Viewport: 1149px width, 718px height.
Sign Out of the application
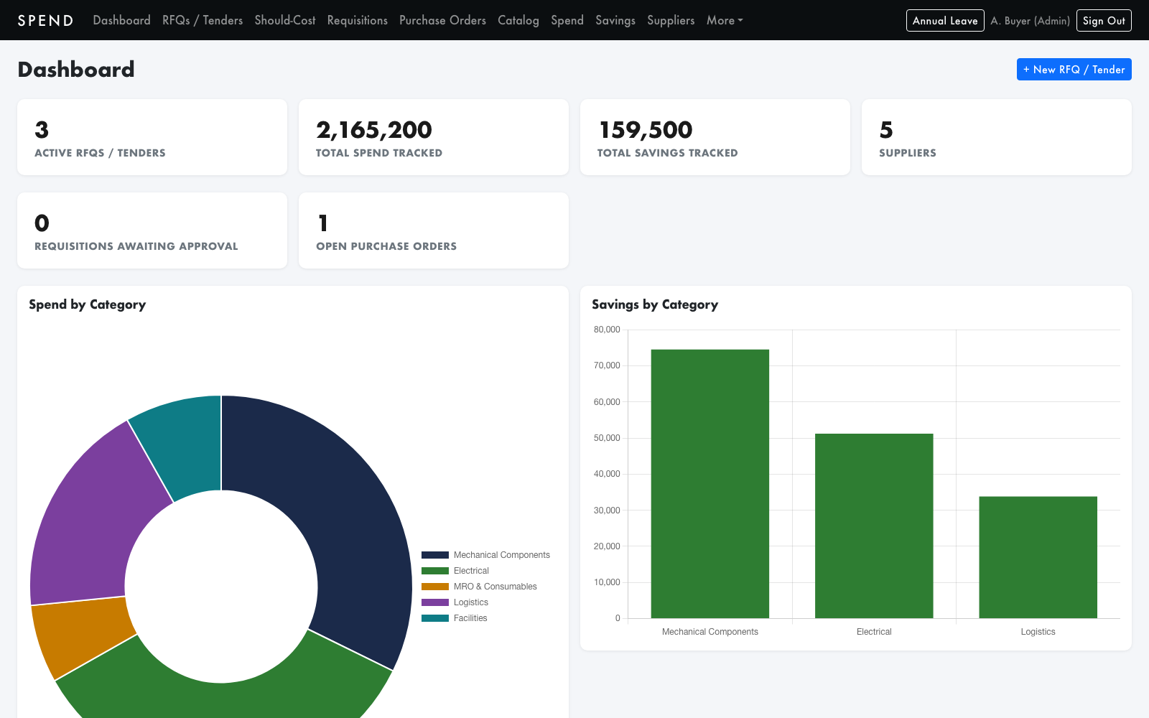1104,20
